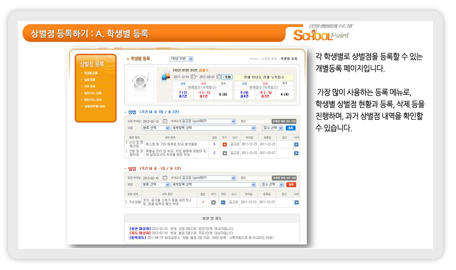The height and width of the screenshot is (270, 456).
Task: Open calendar icon next to 상점 부여일 date
Action: point(165,121)
